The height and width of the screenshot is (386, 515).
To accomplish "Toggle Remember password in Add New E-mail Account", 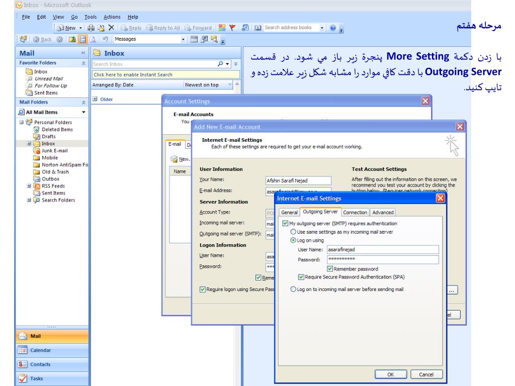I will [258, 277].
